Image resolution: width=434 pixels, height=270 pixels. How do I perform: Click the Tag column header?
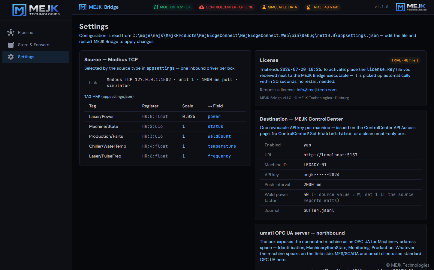pyautogui.click(x=92, y=106)
